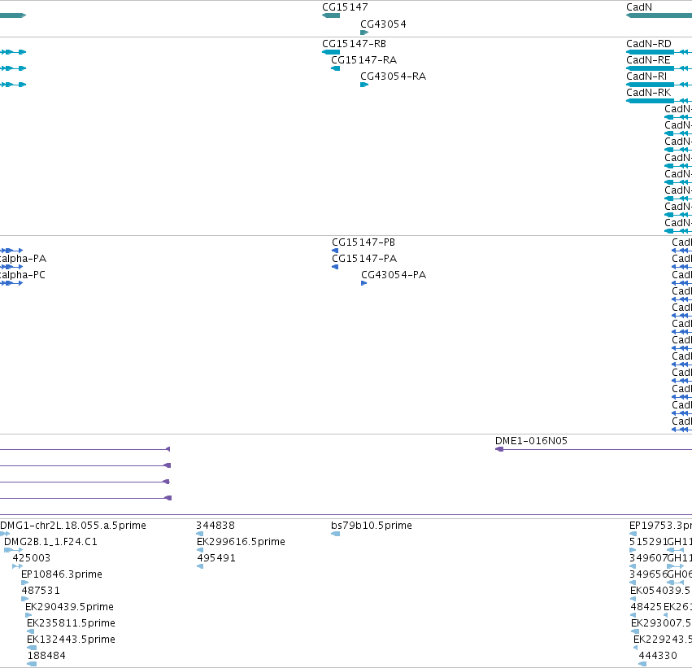
Task: Select DMG1-chr2L.18.055.a.5prime feature
Action: pos(73,526)
